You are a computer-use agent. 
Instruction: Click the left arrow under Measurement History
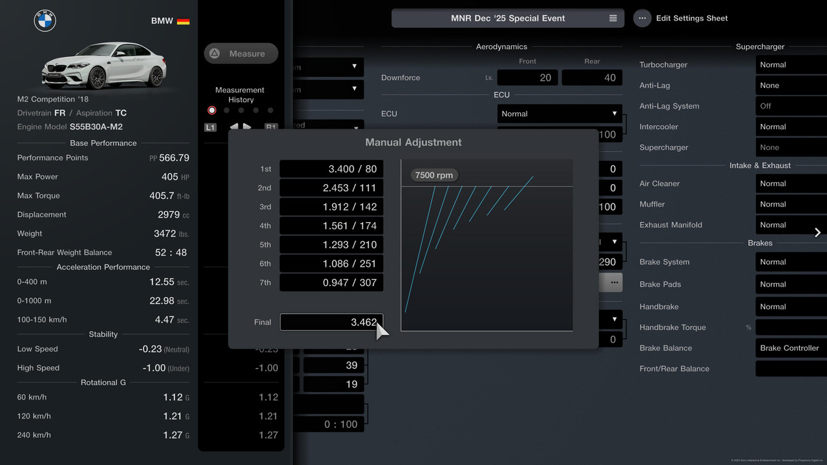pos(233,127)
